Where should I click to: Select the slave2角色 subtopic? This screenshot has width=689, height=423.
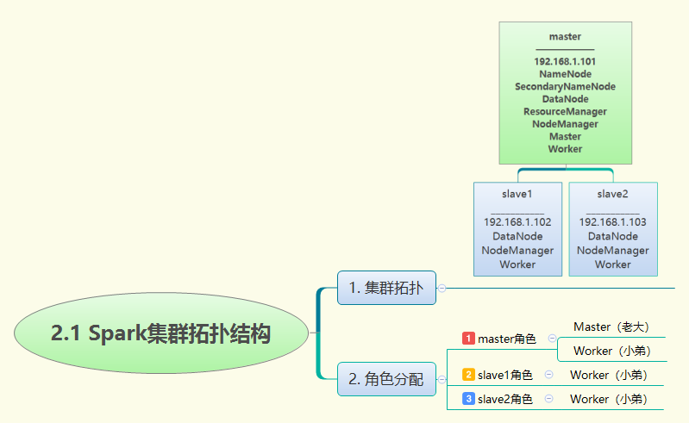[504, 399]
